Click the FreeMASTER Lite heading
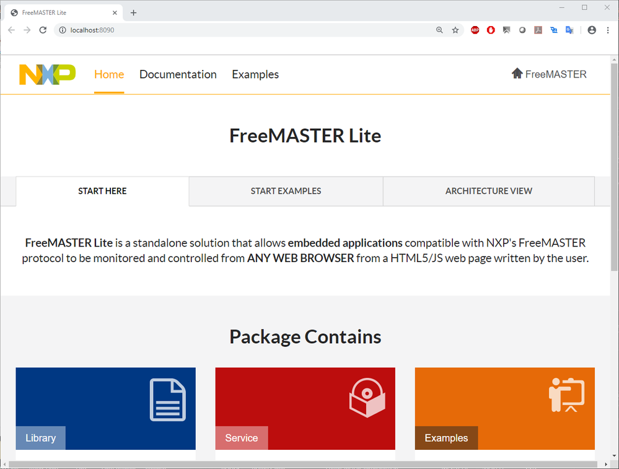The width and height of the screenshot is (619, 469). tap(305, 136)
